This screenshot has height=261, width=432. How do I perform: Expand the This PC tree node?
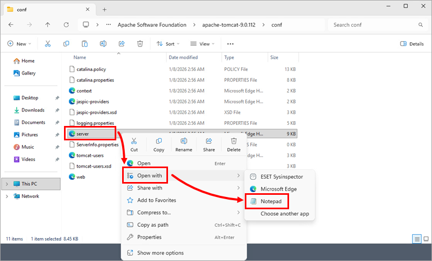6,184
